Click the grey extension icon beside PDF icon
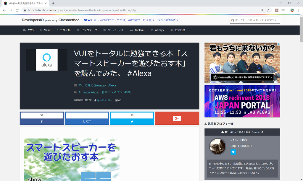 [283, 10]
